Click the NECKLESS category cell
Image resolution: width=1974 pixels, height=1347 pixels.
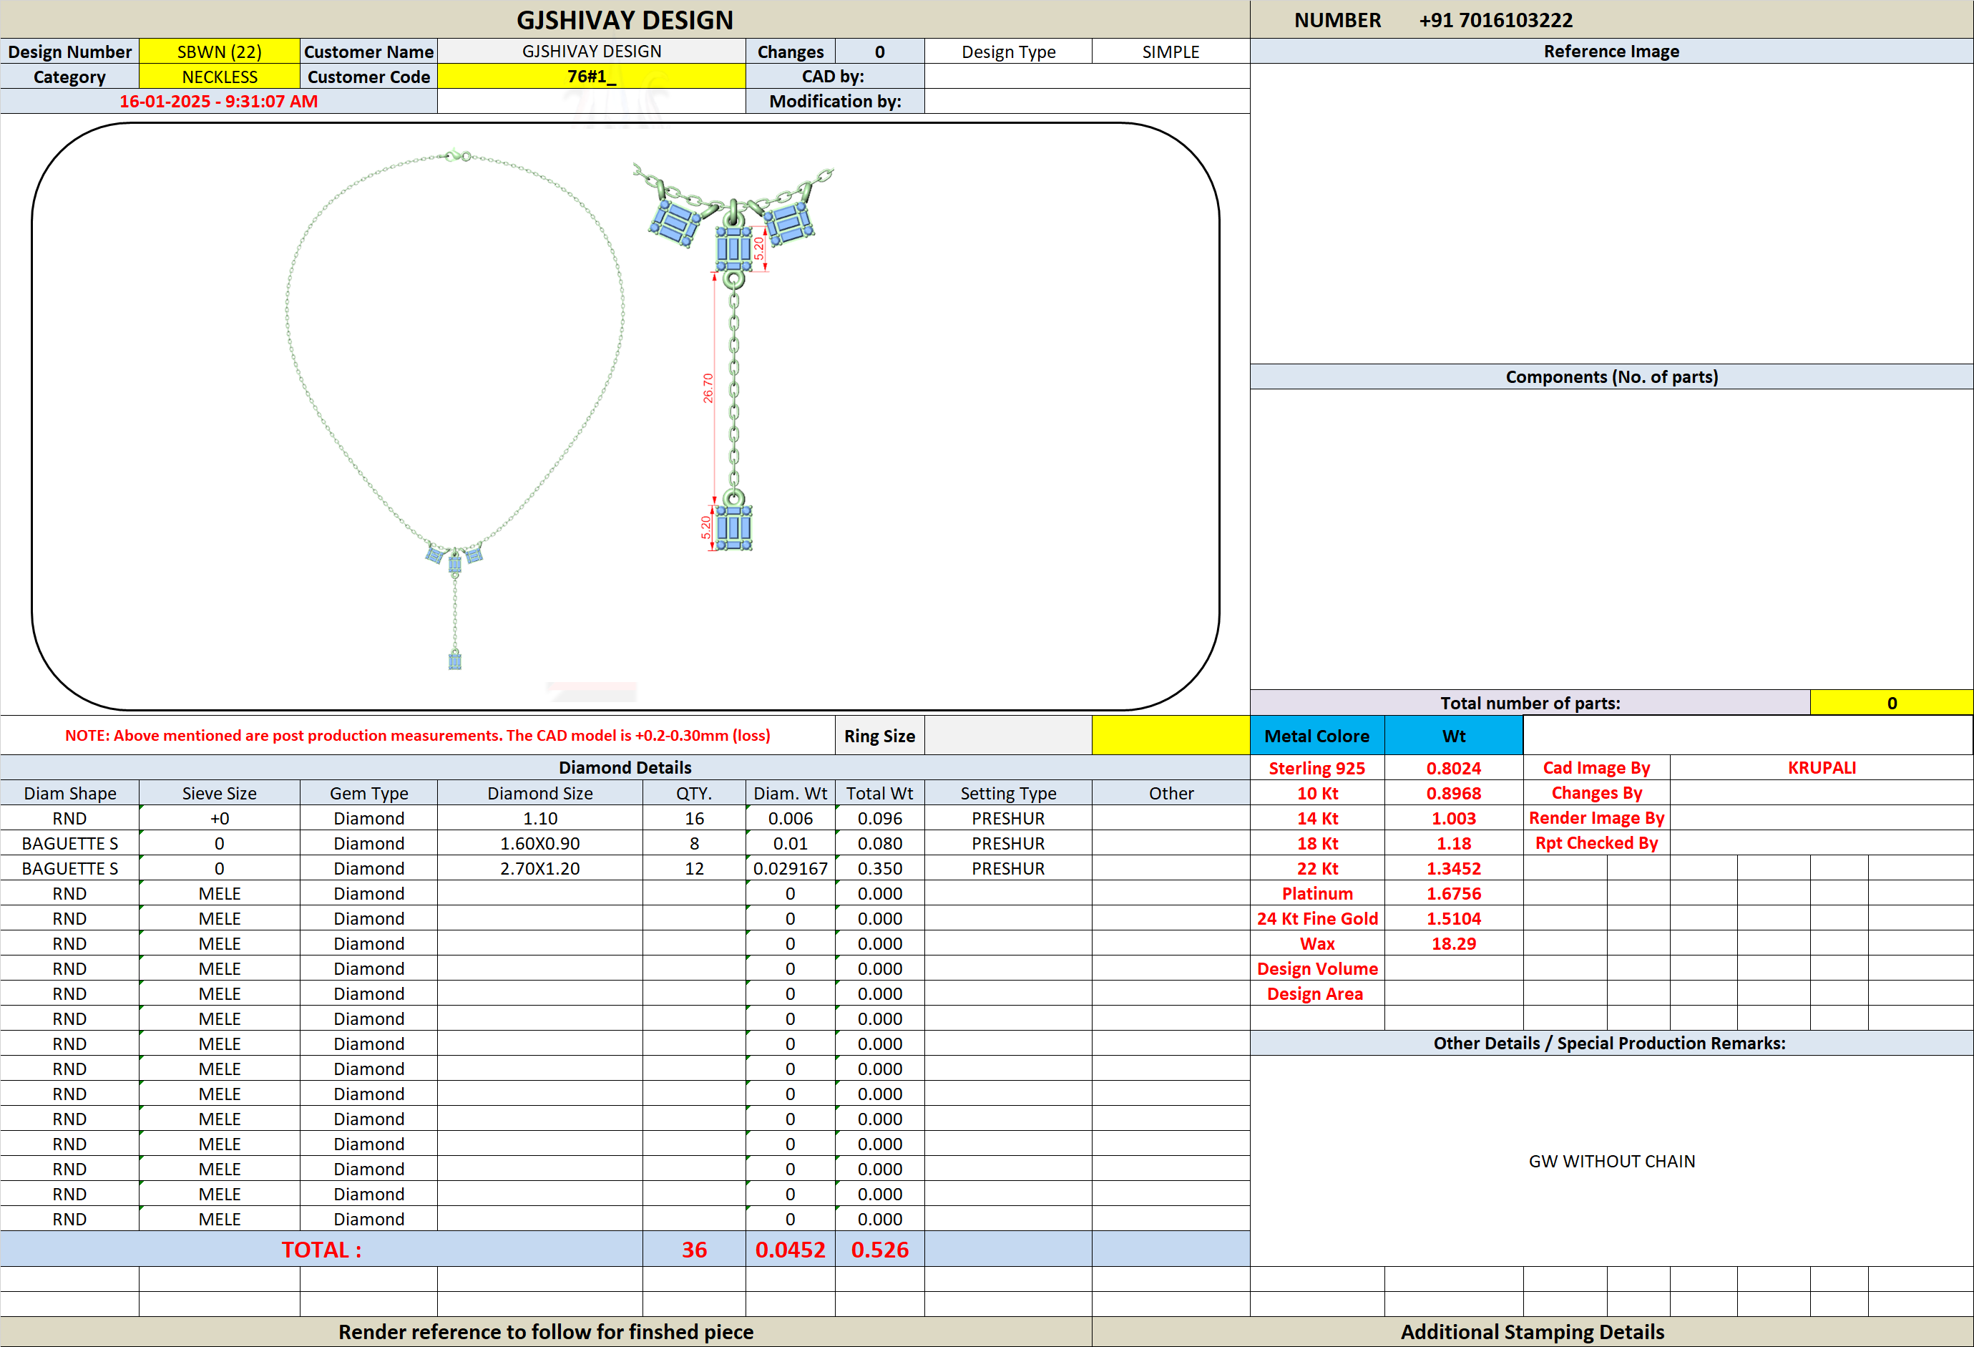(x=219, y=77)
